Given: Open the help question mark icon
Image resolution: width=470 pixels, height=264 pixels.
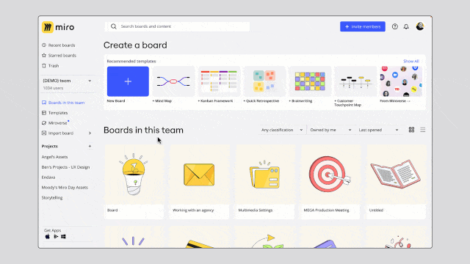Looking at the screenshot, I should click(395, 26).
